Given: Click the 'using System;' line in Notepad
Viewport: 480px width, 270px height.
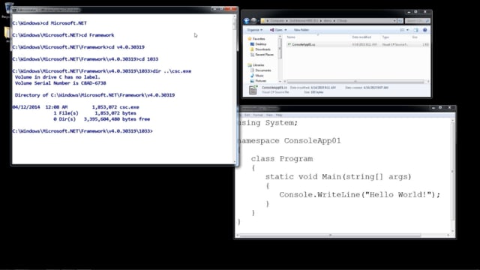Looking at the screenshot, I should 268,123.
